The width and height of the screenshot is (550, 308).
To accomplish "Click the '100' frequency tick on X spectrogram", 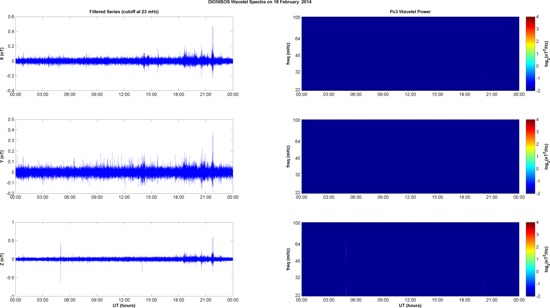I will pos(296,17).
